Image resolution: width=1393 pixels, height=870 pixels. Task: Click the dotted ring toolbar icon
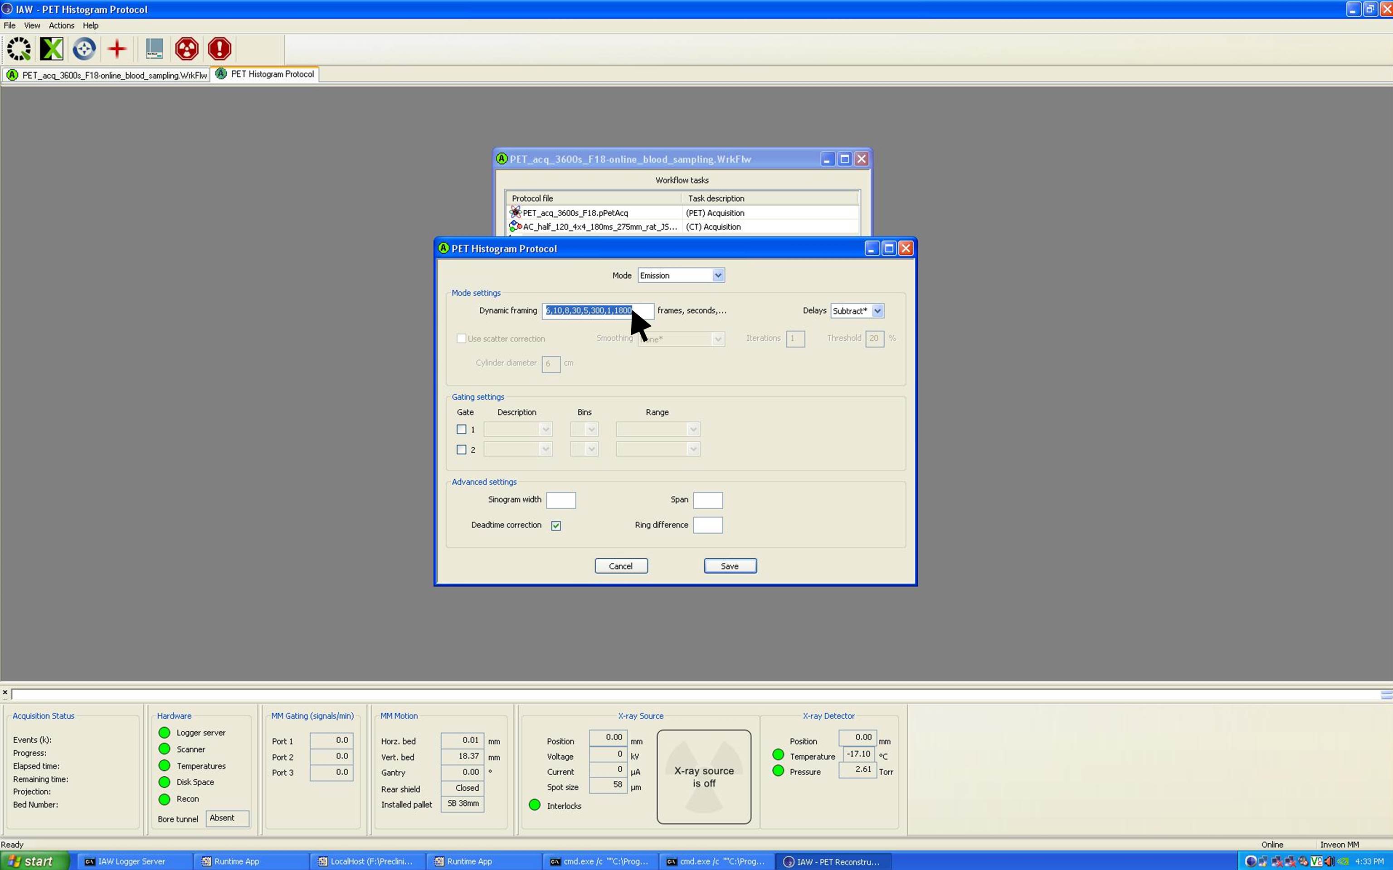point(19,49)
